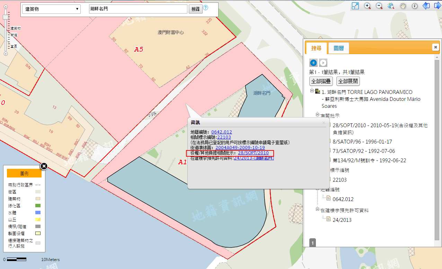
Task: Collapse the 在建樓宇預先許可資料 tree section
Action: 317,210
